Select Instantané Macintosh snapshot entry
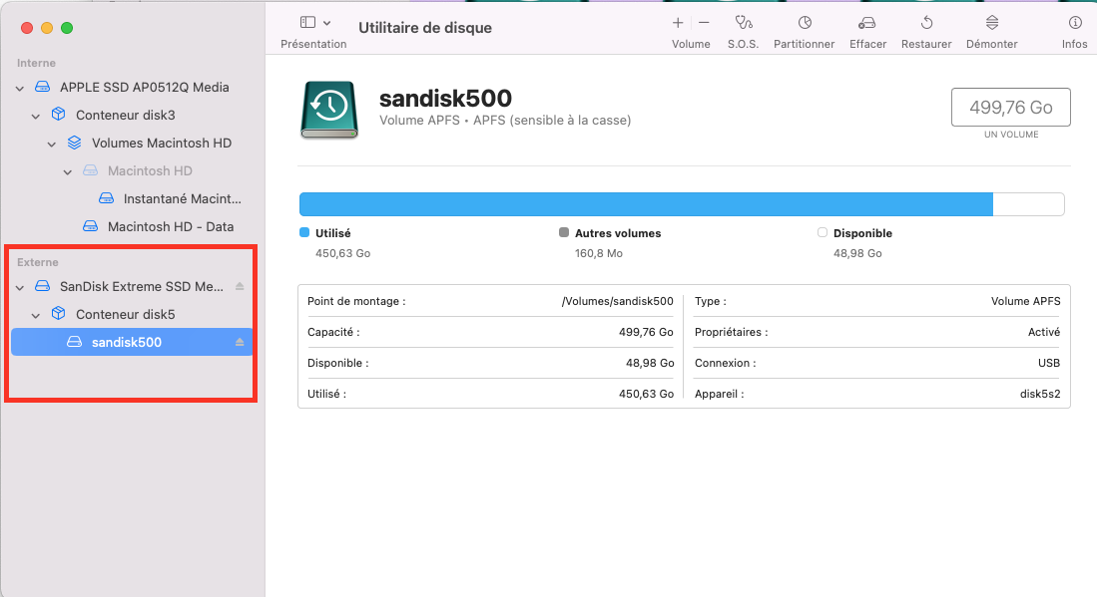1097x597 pixels. tap(182, 199)
